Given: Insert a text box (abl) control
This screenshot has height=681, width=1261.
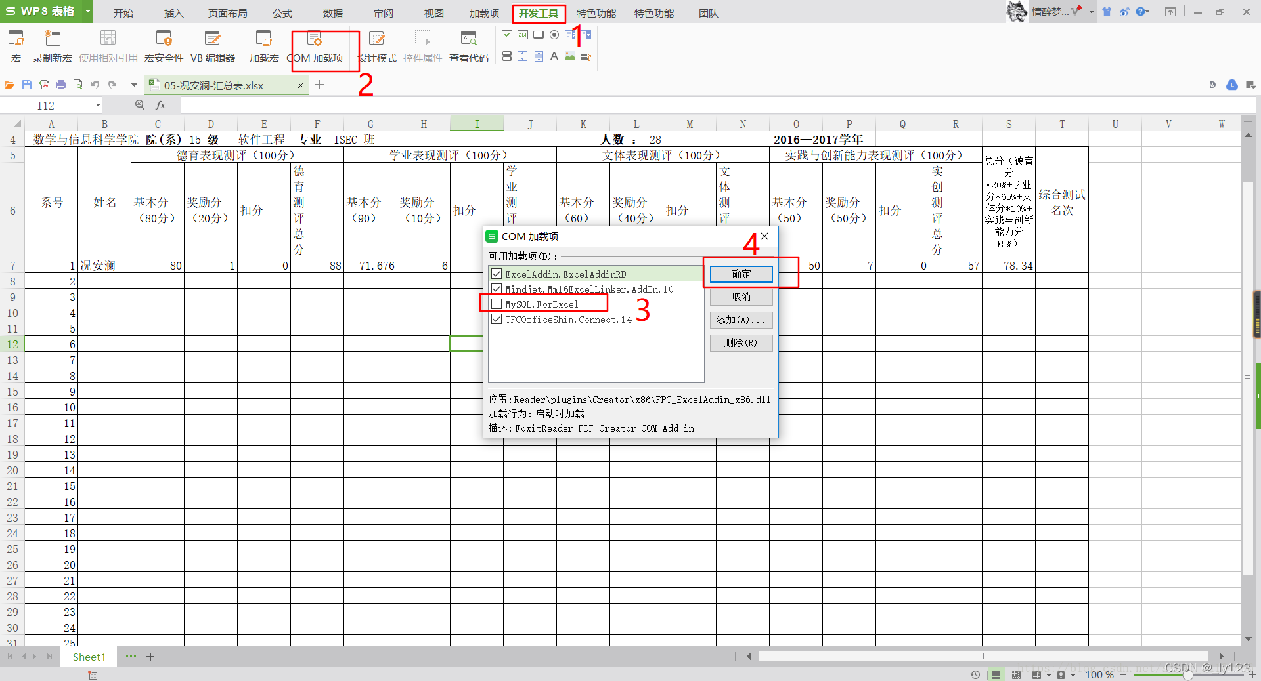Looking at the screenshot, I should pyautogui.click(x=523, y=35).
